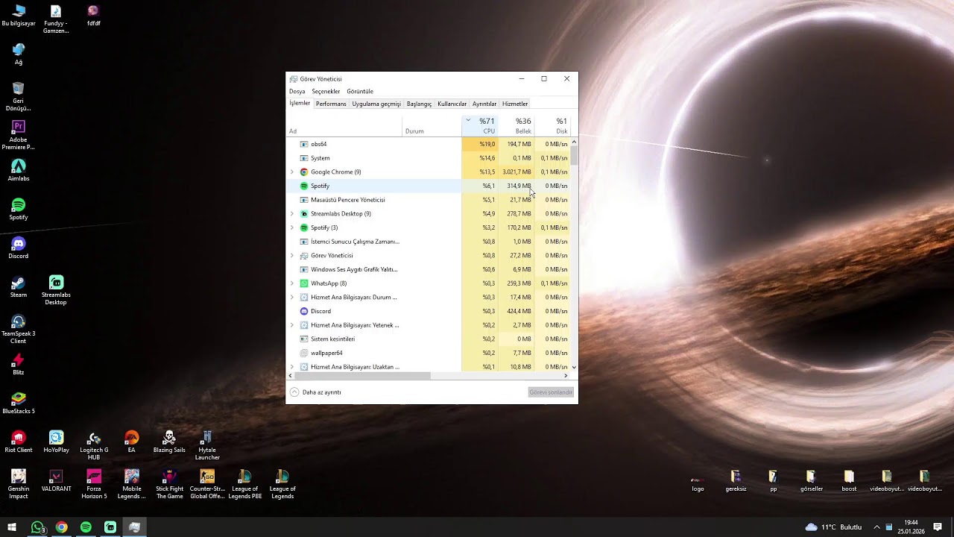The image size is (954, 537).
Task: Open Blitz desktop icon
Action: pyautogui.click(x=19, y=364)
